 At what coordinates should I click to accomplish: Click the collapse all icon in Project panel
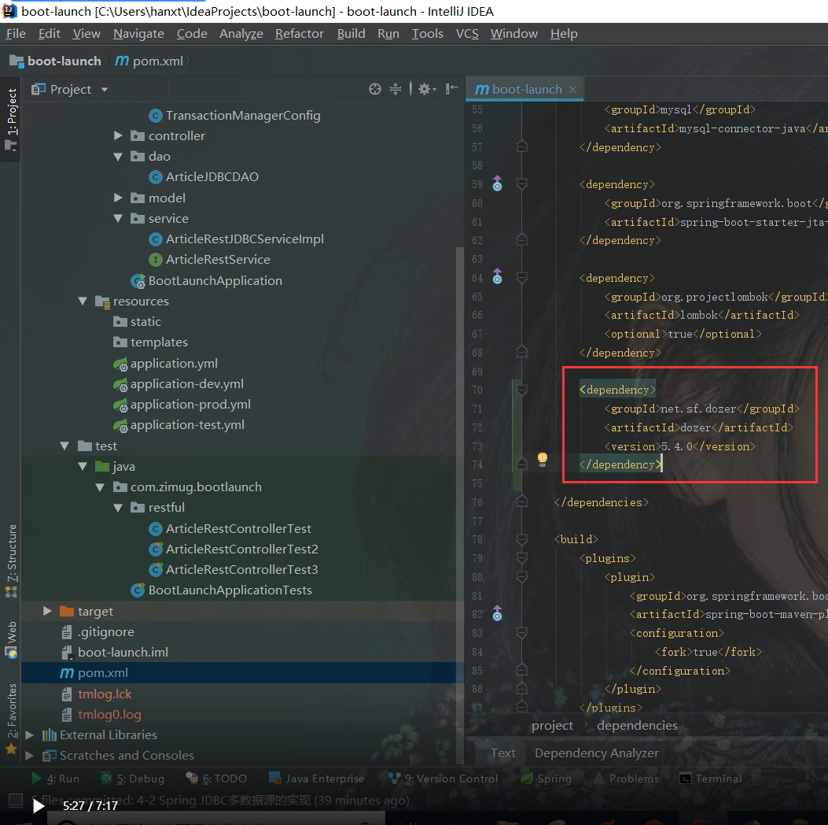point(396,89)
